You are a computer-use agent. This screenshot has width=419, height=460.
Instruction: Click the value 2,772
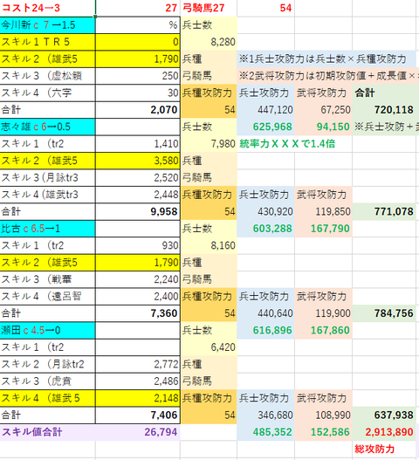point(138,365)
